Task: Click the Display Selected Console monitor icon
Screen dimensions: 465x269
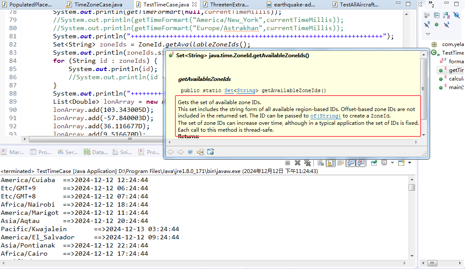Action: (384, 163)
